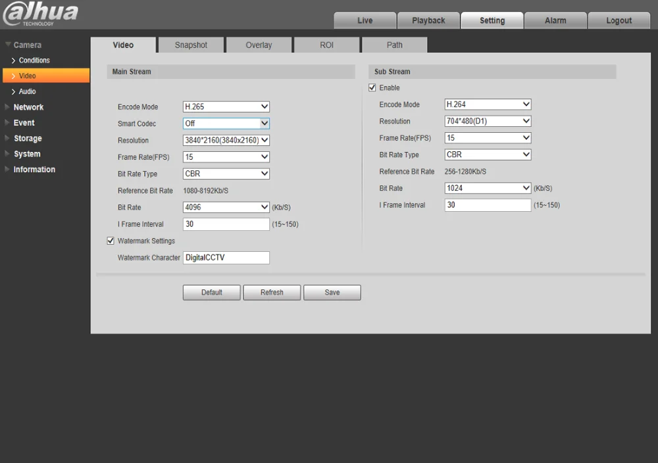The width and height of the screenshot is (658, 463).
Task: Open the Alarm top tab
Action: (555, 20)
